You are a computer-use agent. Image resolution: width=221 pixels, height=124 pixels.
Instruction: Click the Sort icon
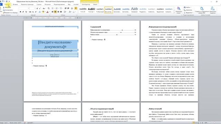pos(72,8)
